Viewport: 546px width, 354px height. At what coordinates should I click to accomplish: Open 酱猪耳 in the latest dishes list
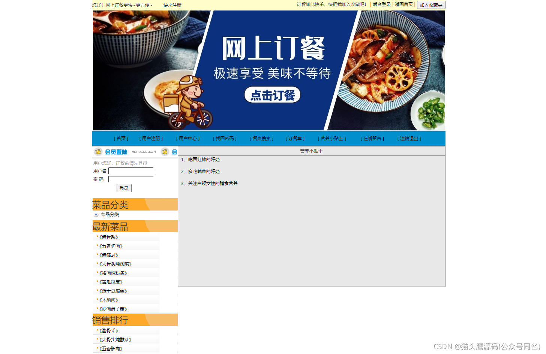tap(109, 255)
